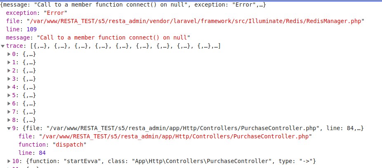Viewport: 382px width, 168px height.
Task: Expand trace entry 7
Action: tap(9, 112)
